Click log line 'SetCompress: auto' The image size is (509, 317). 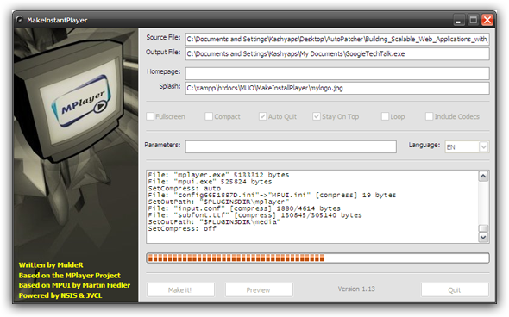click(184, 189)
